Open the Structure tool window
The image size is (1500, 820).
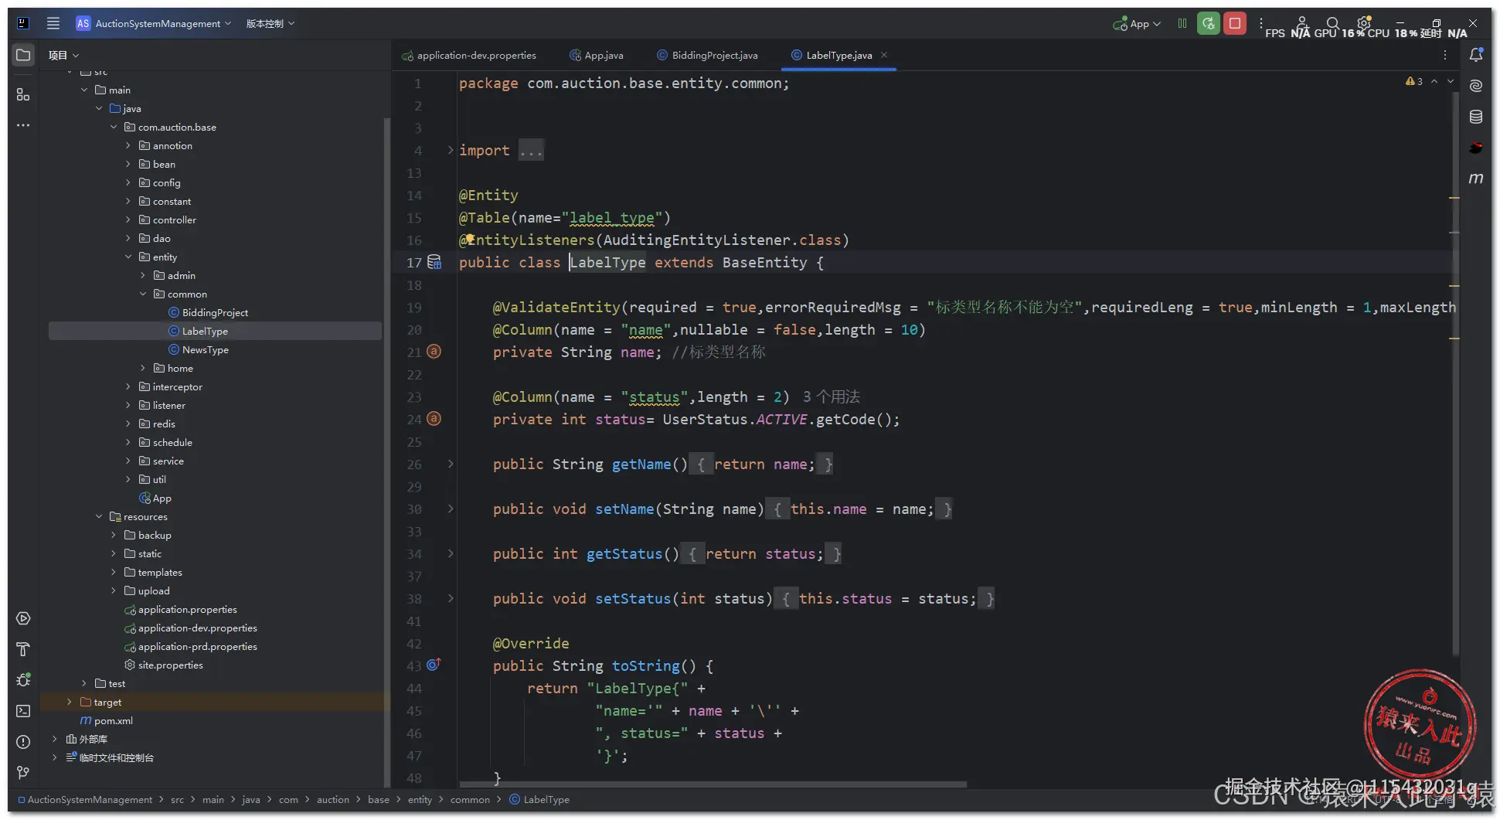point(23,94)
